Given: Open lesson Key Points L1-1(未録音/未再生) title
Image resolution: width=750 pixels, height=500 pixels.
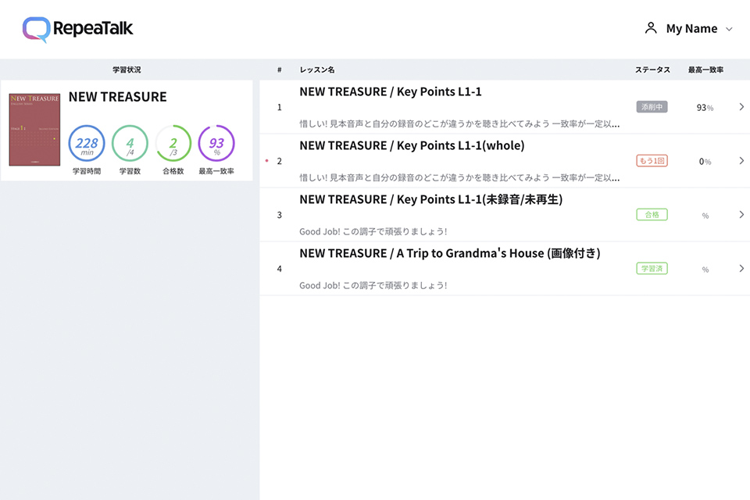Looking at the screenshot, I should point(431,199).
